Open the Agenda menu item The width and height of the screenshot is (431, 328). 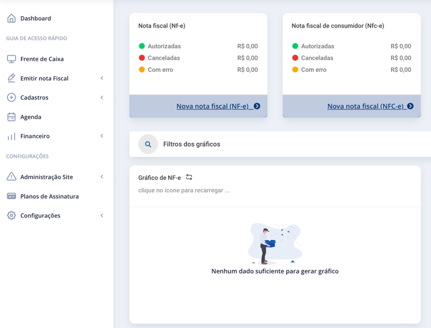(30, 117)
